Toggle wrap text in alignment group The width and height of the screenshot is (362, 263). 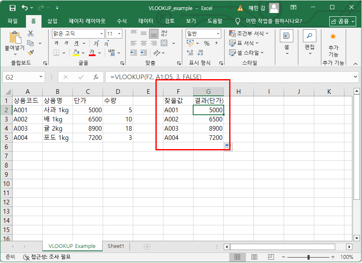coord(164,34)
